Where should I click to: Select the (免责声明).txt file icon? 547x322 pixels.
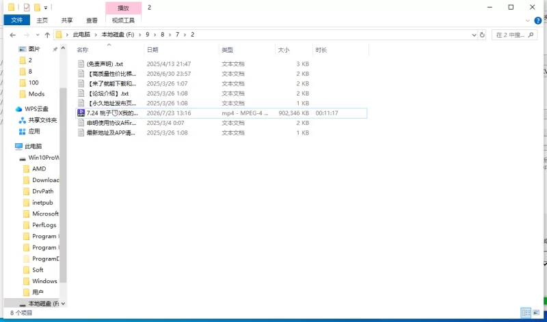(x=81, y=63)
